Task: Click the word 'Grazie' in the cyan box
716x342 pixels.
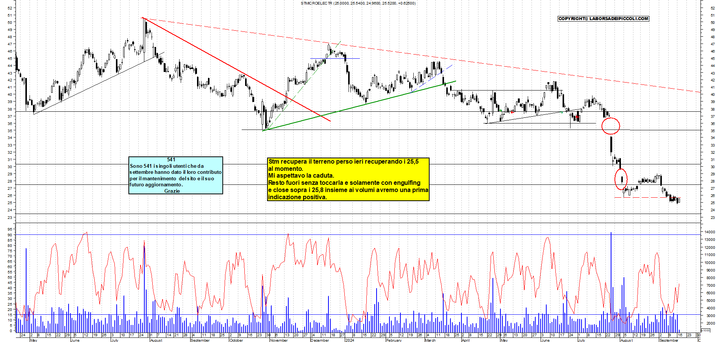Action: [x=172, y=191]
